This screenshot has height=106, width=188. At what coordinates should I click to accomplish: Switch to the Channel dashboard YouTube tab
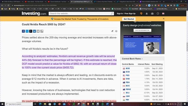[58, 2]
